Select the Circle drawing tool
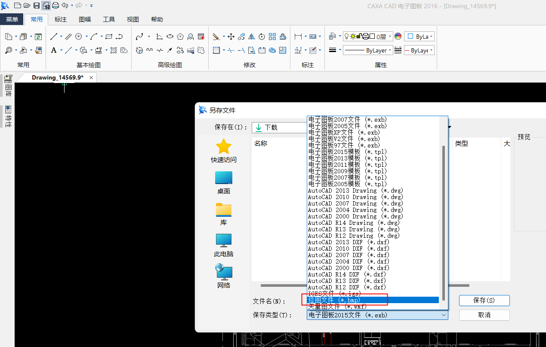The image size is (546, 347). click(79, 37)
